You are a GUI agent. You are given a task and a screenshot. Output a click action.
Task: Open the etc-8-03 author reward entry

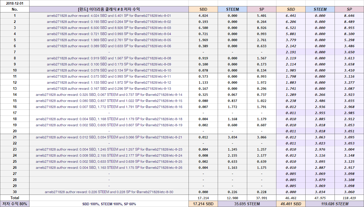tap(109, 28)
